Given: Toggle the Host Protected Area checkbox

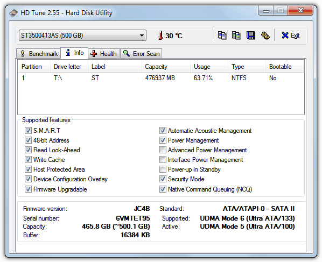Looking at the screenshot, I should (28, 169).
